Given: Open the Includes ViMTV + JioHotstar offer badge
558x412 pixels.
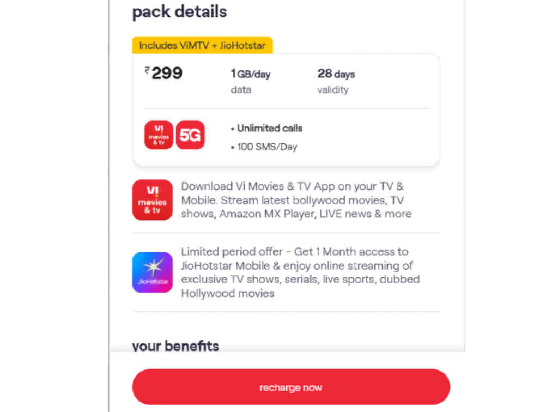Looking at the screenshot, I should coord(202,45).
